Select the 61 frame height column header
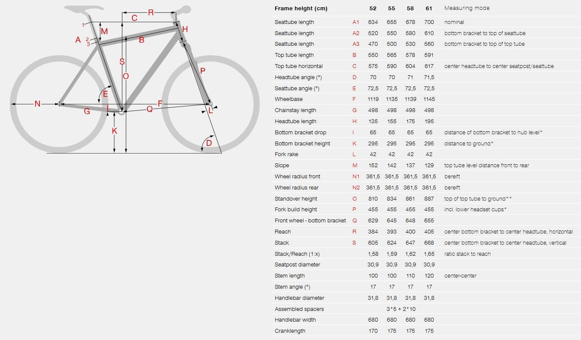 tap(429, 8)
